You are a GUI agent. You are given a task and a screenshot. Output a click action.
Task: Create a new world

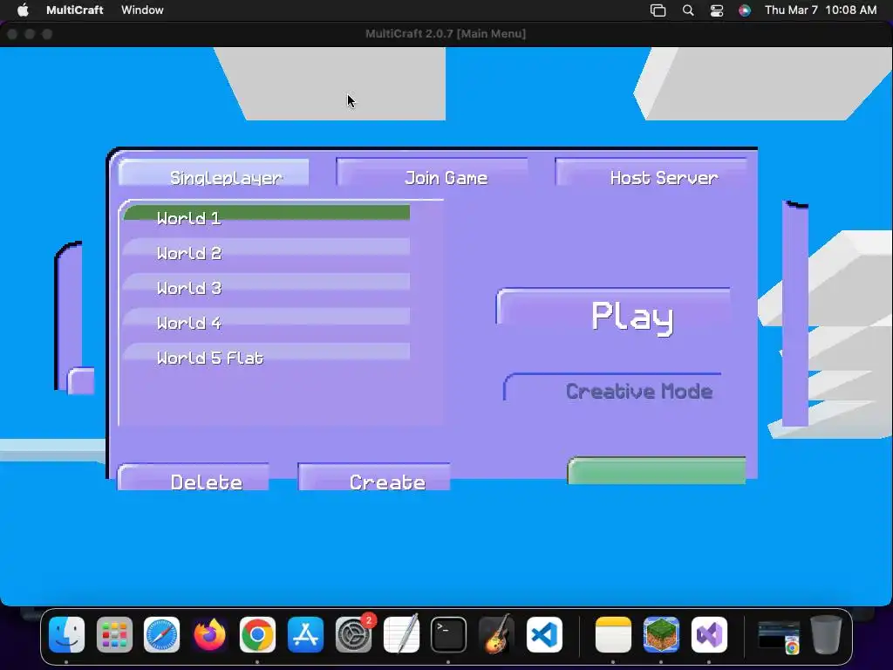[x=374, y=477]
